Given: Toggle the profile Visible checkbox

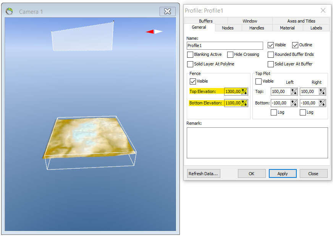Looking at the screenshot, I should 270,45.
